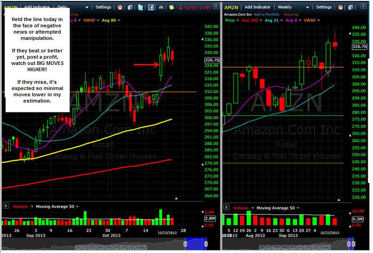
Task: Hide the Volume panel on the weekly chart
Action: point(226,207)
